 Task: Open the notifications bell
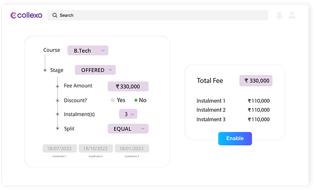click(279, 16)
